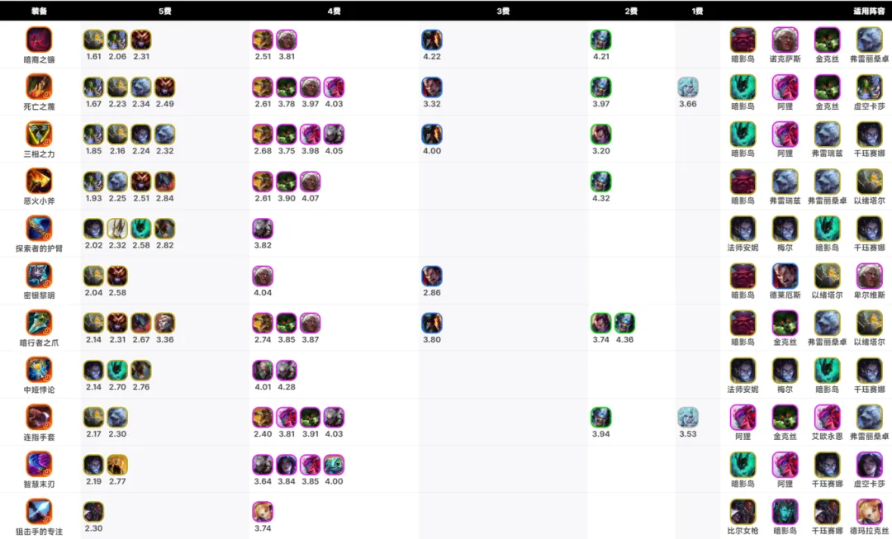Sort by the 5费 column header
Image resolution: width=892 pixels, height=539 pixels.
[165, 11]
